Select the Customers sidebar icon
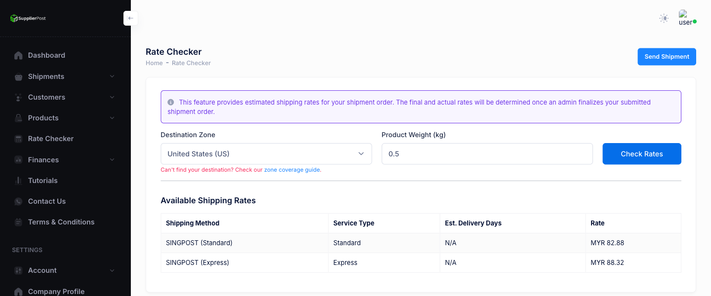Viewport: 711px width, 296px height. click(x=18, y=97)
